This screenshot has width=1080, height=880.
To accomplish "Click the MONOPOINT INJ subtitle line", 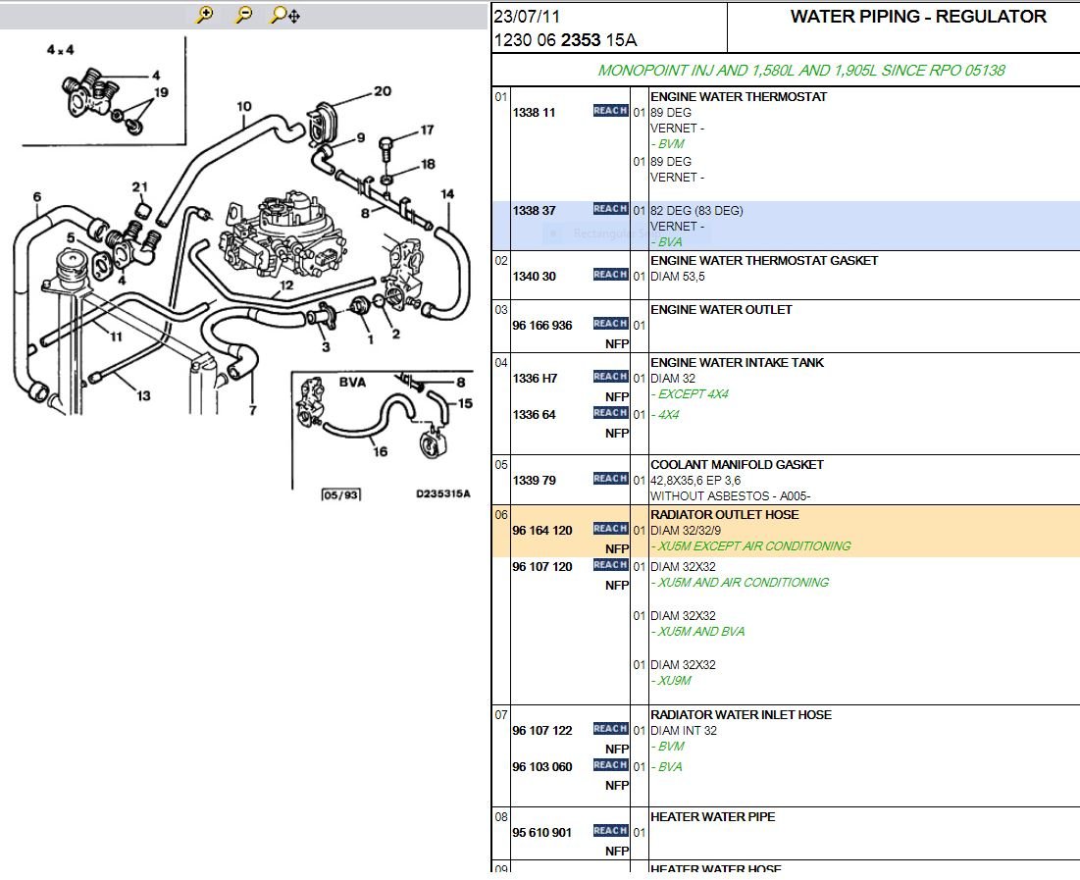I will pyautogui.click(x=801, y=71).
